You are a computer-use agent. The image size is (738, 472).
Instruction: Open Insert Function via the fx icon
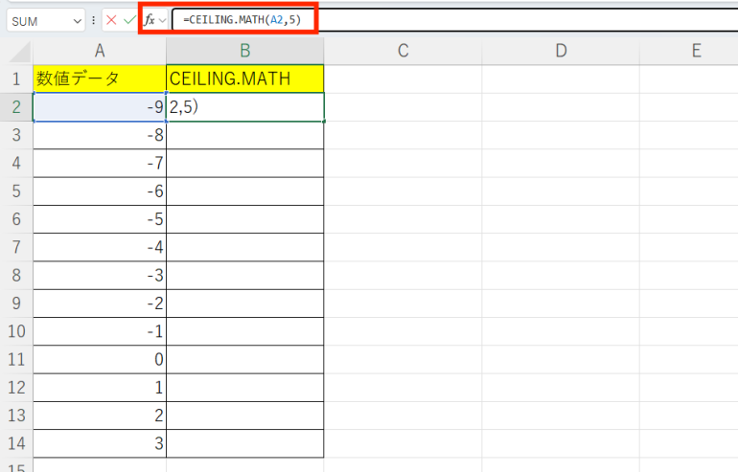coord(150,19)
